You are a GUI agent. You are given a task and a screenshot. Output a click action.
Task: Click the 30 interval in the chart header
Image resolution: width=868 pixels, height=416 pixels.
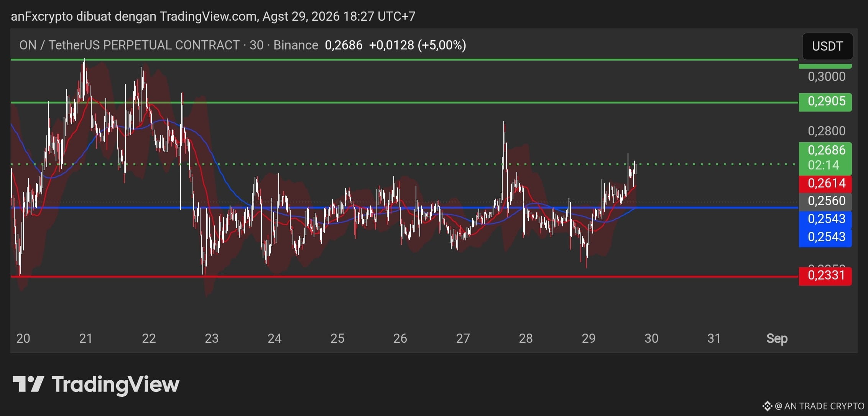[256, 45]
